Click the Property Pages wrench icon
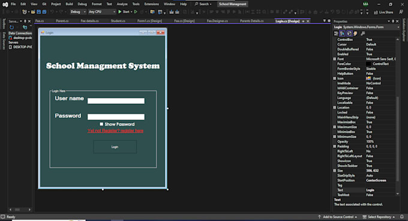This screenshot has height=221, width=408. point(363,34)
